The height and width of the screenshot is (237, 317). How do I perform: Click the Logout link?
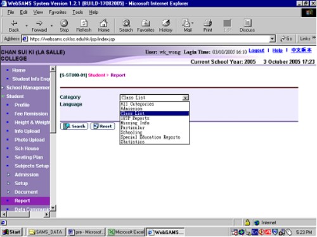coord(256,51)
